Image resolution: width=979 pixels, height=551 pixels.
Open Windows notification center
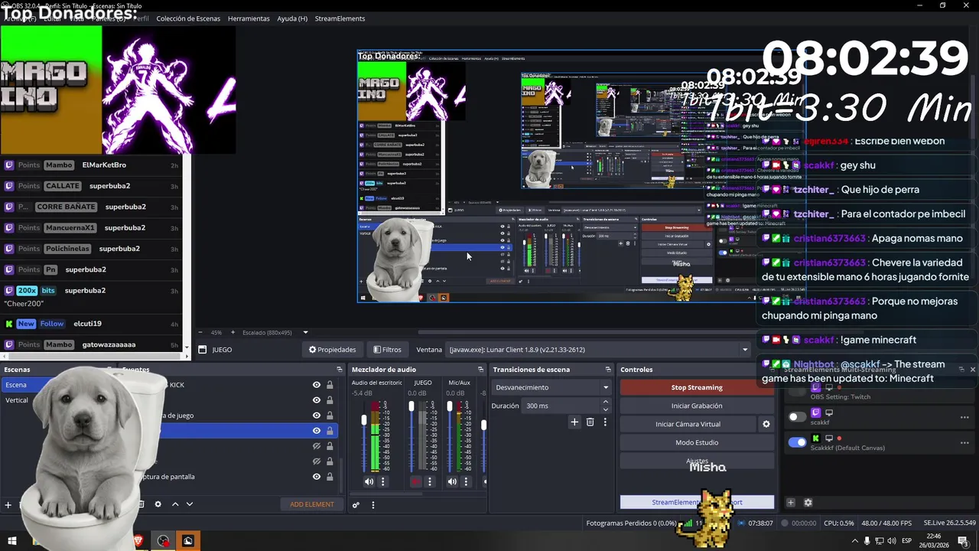pyautogui.click(x=963, y=541)
